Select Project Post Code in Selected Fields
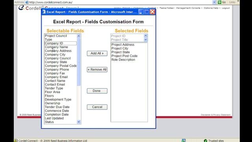Viewport: 252px width, 142px height. [129, 56]
